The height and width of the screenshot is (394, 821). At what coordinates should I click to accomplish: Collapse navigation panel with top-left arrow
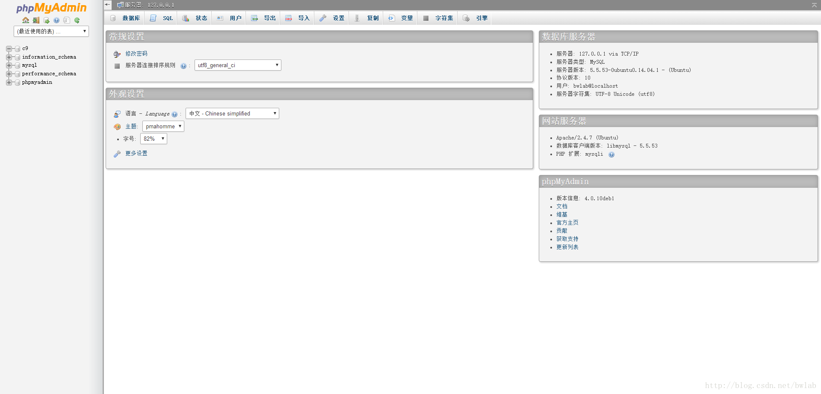[107, 5]
